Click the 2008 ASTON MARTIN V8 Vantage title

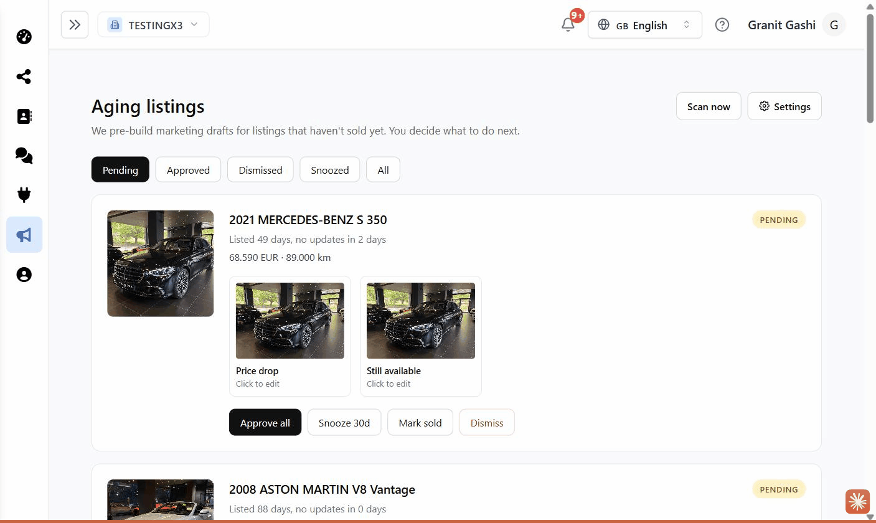(x=322, y=489)
